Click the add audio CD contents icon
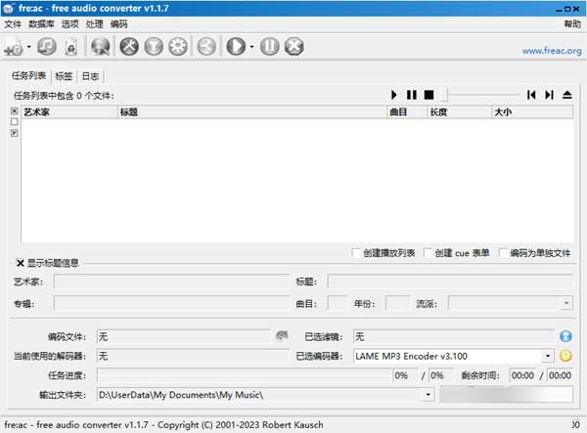Viewport: 587px width, 433px height. coord(46,46)
